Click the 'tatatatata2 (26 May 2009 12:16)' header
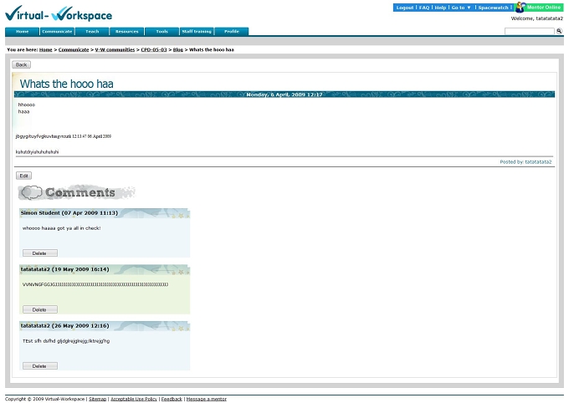 point(65,326)
